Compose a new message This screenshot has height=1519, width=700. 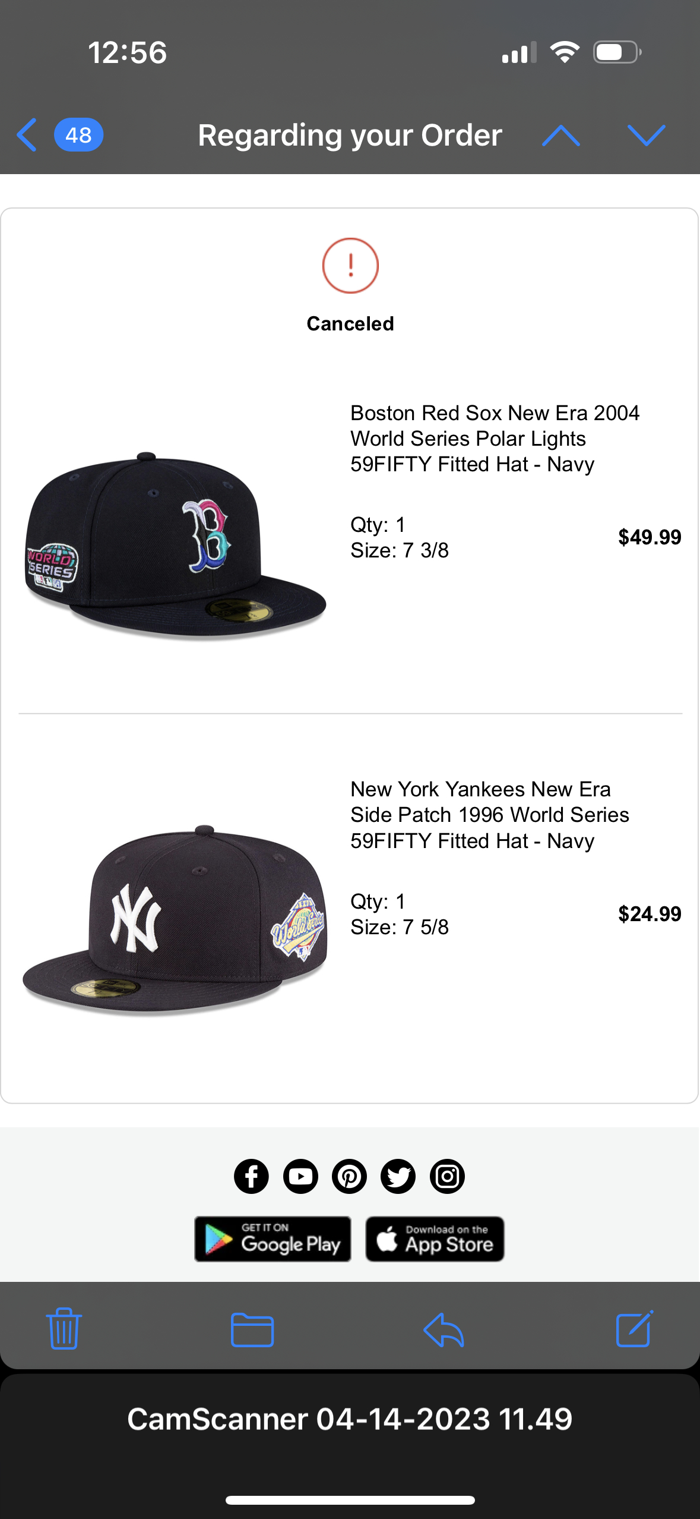634,1329
